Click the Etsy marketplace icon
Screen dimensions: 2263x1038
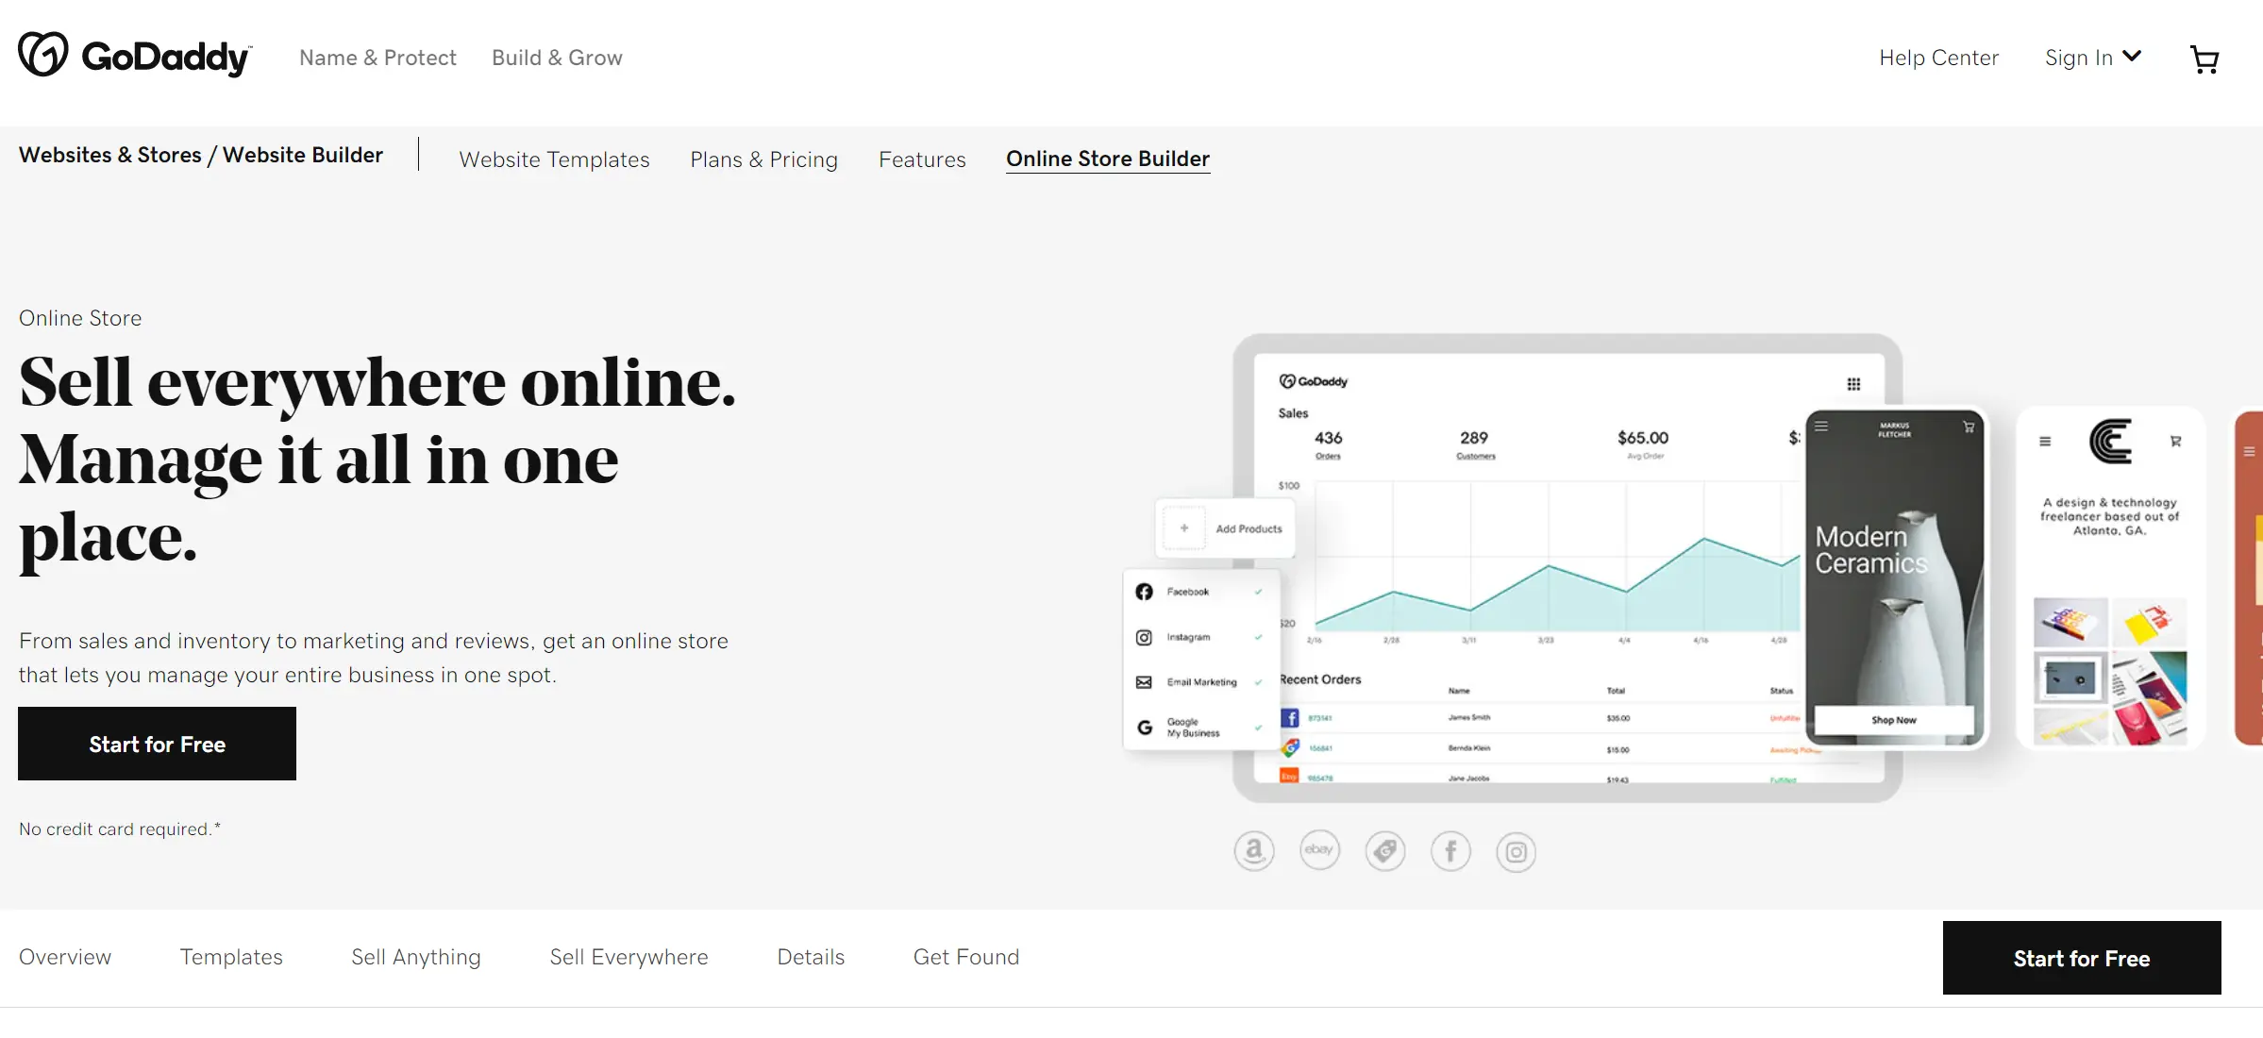click(1384, 850)
